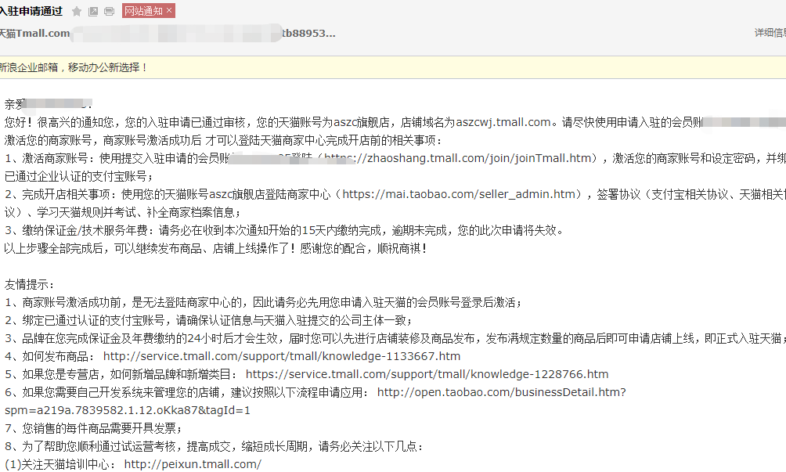The width and height of the screenshot is (786, 472).
Task: Click the email subject 入驻申请通过
Action: [31, 11]
